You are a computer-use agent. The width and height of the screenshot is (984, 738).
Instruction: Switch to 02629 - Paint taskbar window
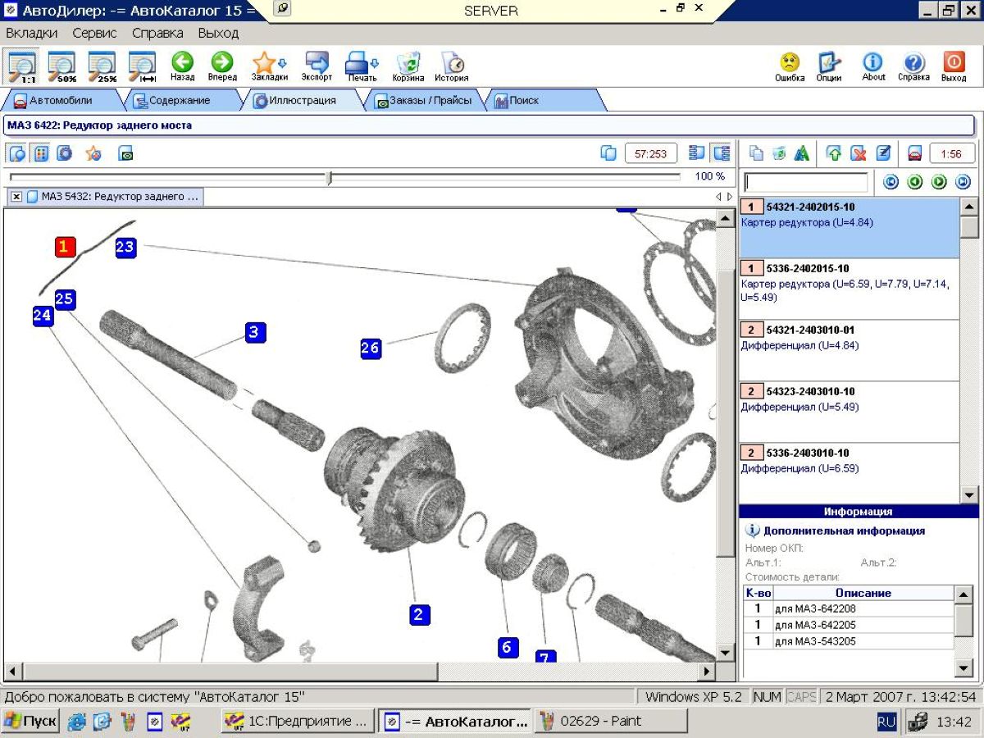click(x=611, y=721)
